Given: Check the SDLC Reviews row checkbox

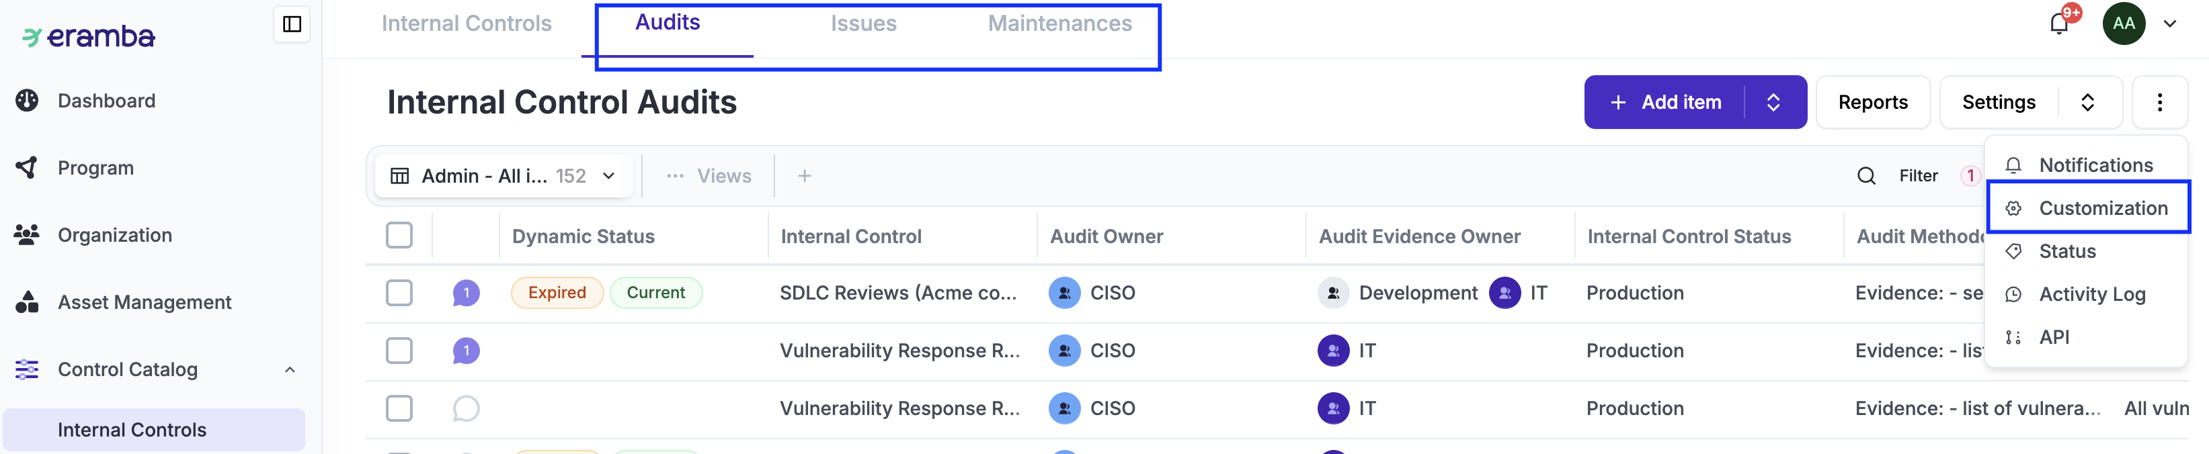Looking at the screenshot, I should (399, 293).
